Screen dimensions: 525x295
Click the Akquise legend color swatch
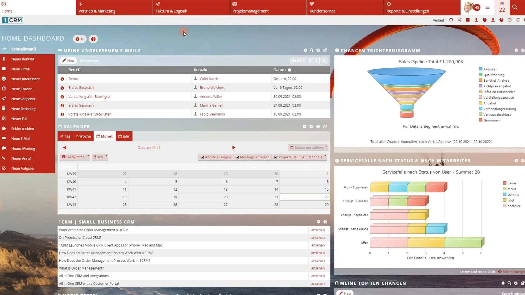click(481, 69)
